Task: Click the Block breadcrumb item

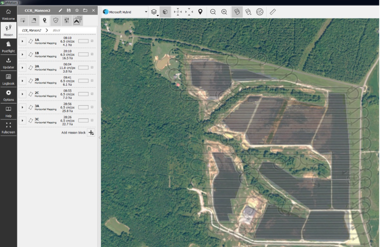Action: click(57, 30)
